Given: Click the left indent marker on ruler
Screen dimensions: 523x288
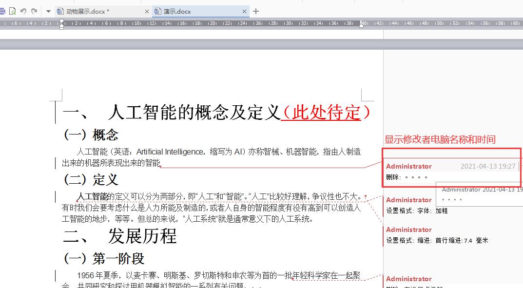Looking at the screenshot, I should tap(61, 25).
